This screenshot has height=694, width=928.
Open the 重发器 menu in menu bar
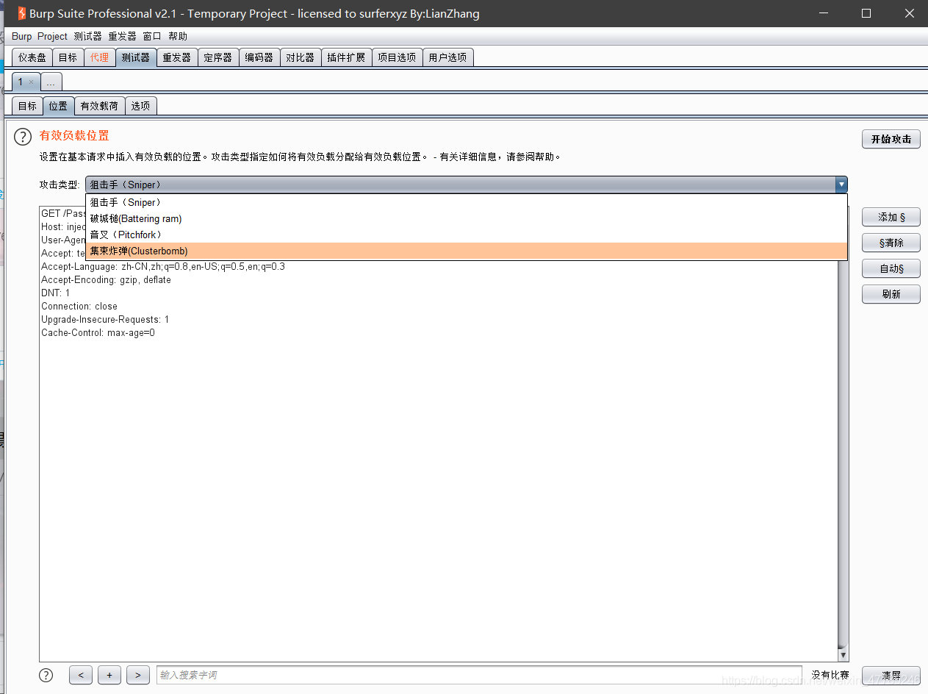[x=122, y=36]
